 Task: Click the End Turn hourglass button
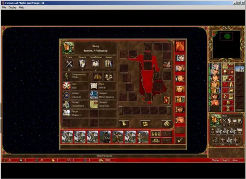click(228, 109)
